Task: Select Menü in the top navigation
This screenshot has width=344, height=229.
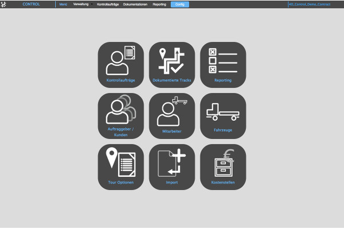Action: point(63,5)
